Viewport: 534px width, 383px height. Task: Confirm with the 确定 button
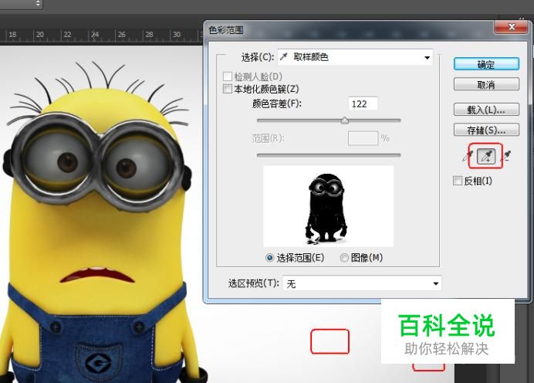pyautogui.click(x=486, y=64)
